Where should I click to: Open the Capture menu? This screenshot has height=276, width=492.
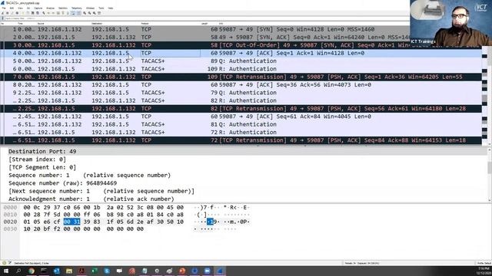[x=38, y=8]
